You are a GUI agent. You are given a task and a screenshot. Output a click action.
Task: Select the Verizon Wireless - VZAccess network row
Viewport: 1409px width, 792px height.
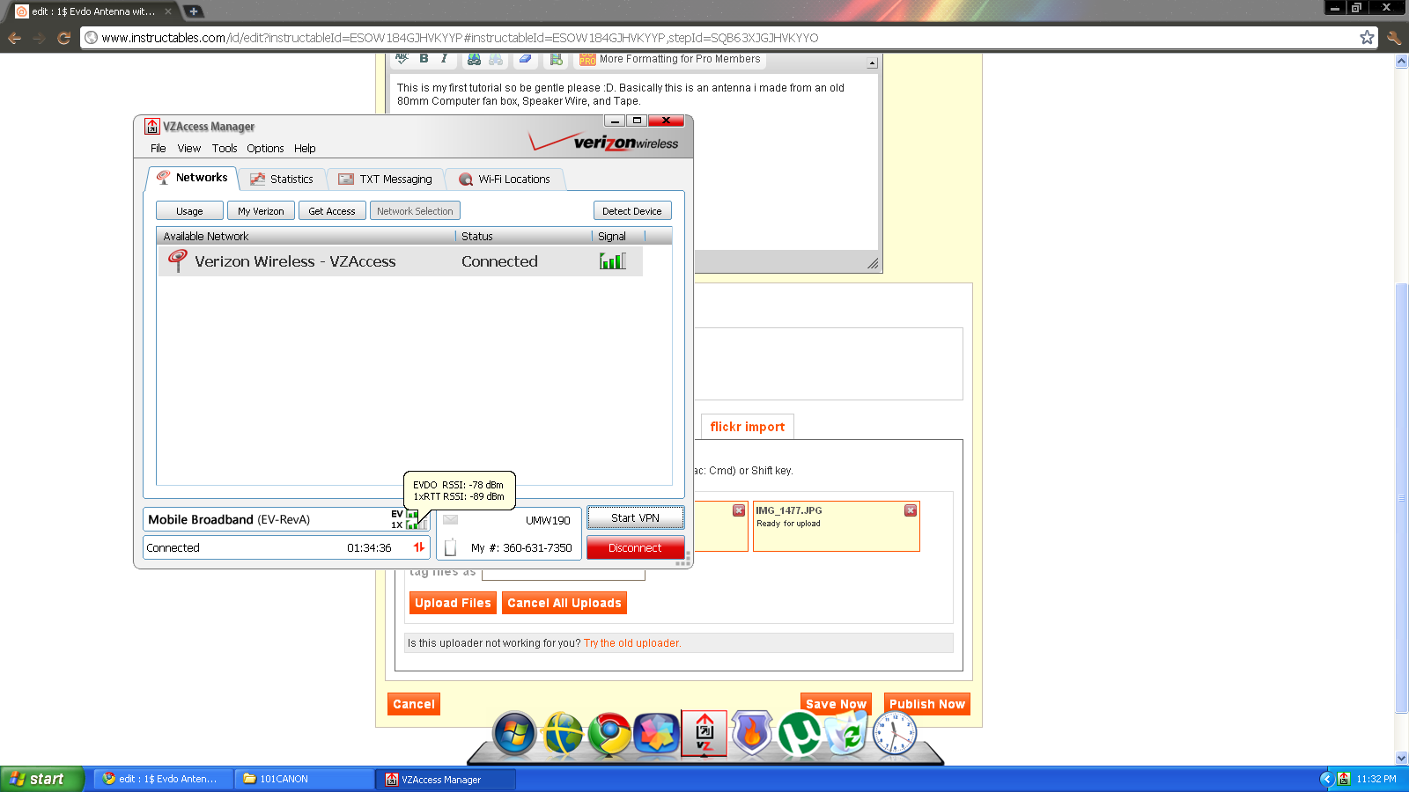click(x=400, y=261)
